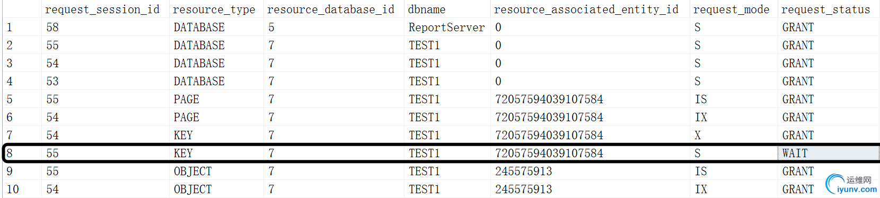This screenshot has width=880, height=198.
Task: Click the DATABASE resource type in row 4
Action: point(216,81)
